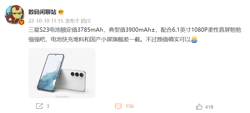Open the 22-10-10 11:15 timestamp link

coord(46,21)
